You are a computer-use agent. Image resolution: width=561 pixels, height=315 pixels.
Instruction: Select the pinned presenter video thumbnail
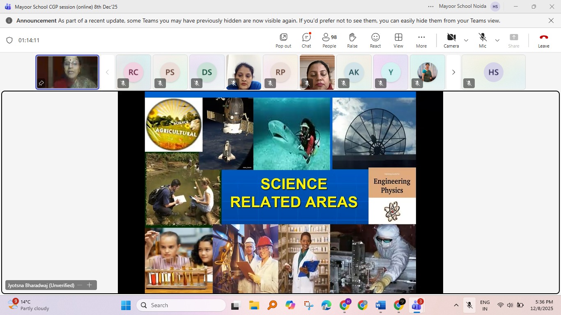67,72
